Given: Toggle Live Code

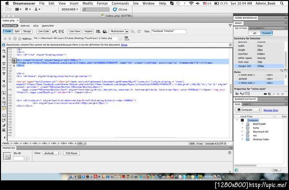Looking at the screenshot, I should [43, 31].
